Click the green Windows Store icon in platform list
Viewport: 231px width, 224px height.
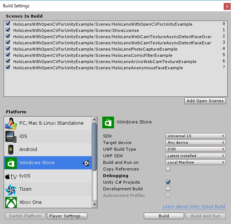click(11, 163)
